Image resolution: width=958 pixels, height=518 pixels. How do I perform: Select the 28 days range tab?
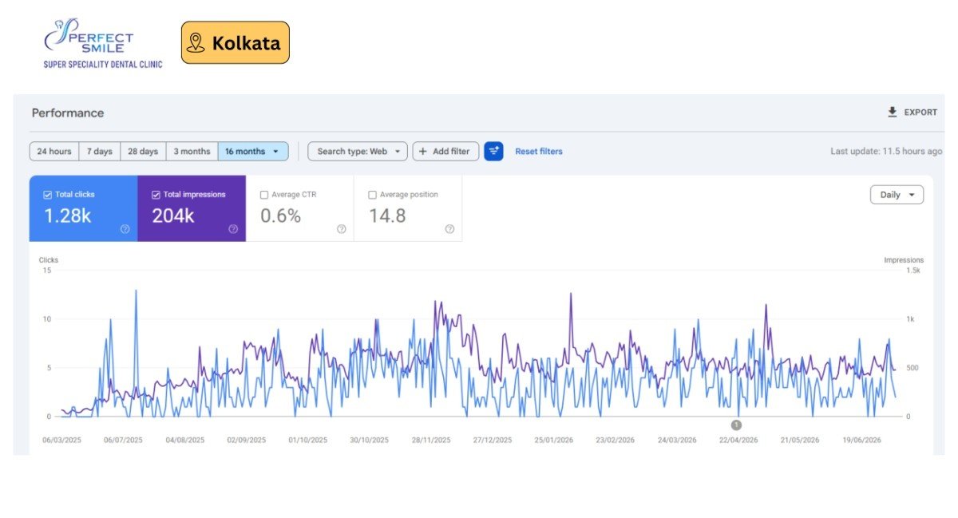click(x=143, y=152)
